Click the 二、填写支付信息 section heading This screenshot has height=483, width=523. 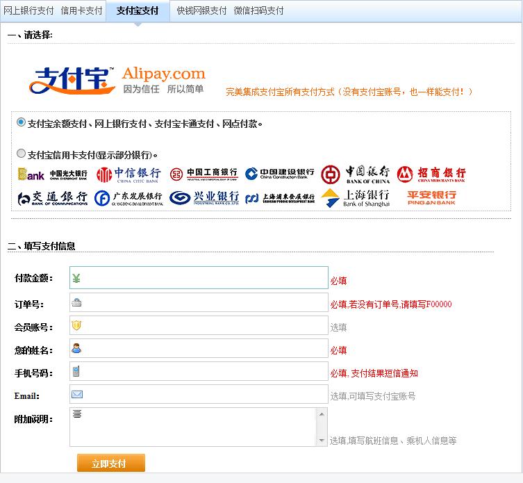tap(42, 246)
